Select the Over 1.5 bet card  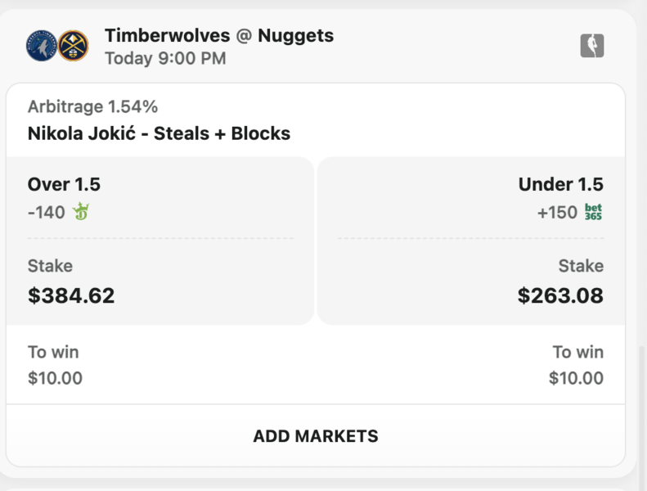coord(160,241)
